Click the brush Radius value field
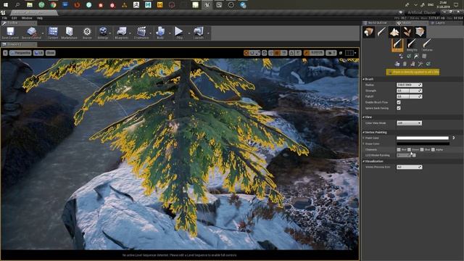 tap(409, 85)
